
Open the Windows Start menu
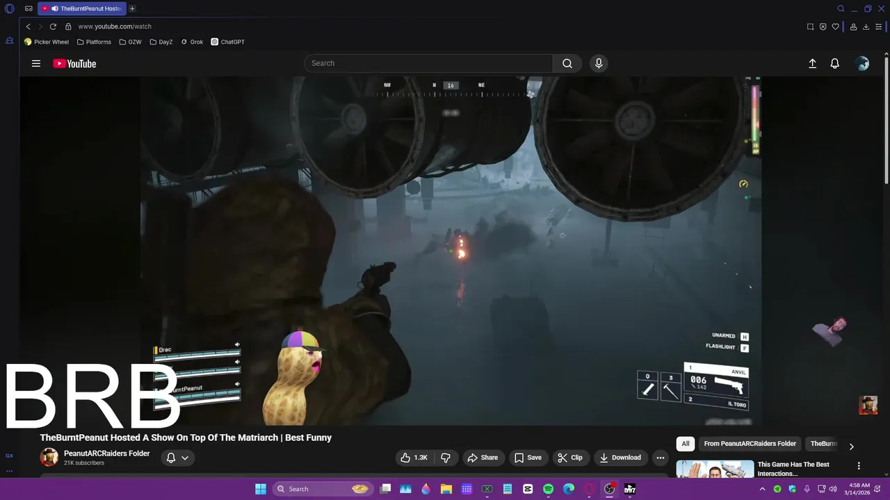pos(260,489)
